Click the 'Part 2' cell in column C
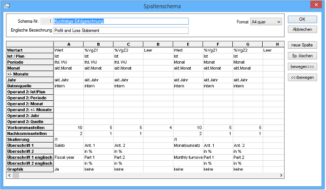Image resolution: width=326 pixels, height=190 pixels. tap(128, 157)
